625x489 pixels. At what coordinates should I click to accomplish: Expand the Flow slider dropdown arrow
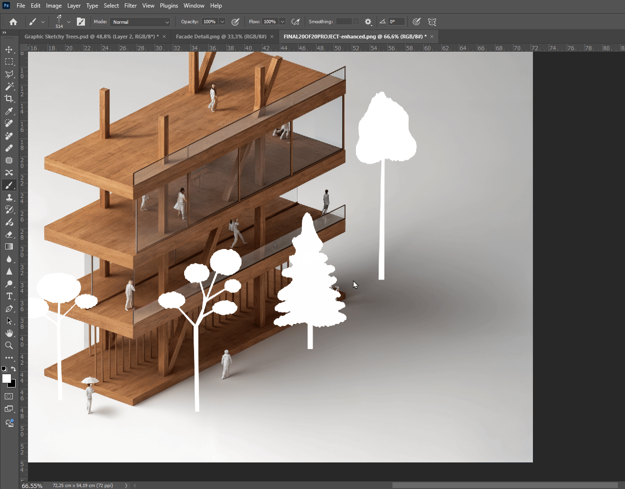(x=282, y=22)
